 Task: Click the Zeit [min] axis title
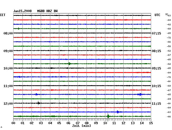click(x=82, y=126)
